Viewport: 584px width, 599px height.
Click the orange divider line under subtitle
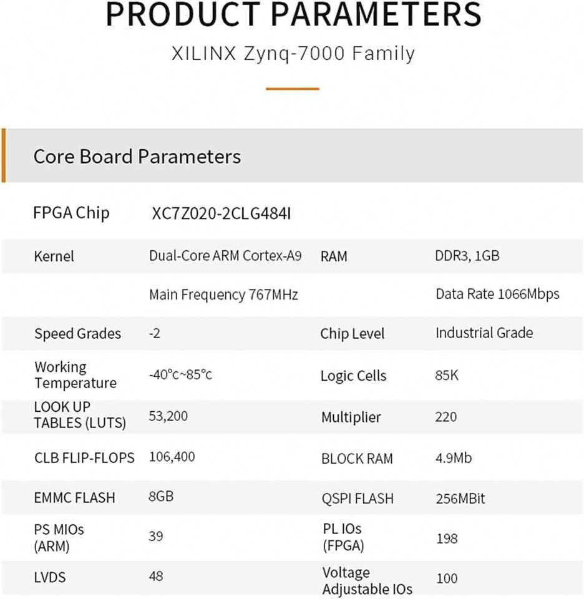coord(292,89)
